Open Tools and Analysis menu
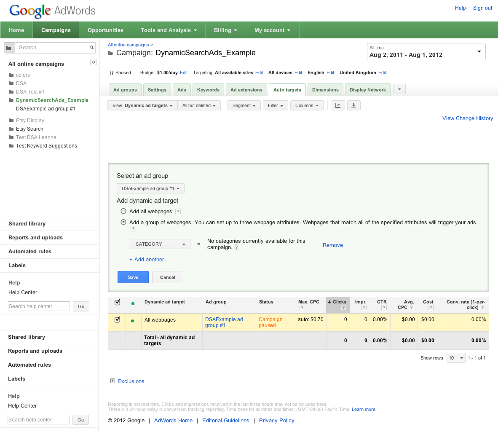Image resolution: width=498 pixels, height=432 pixels. [169, 30]
